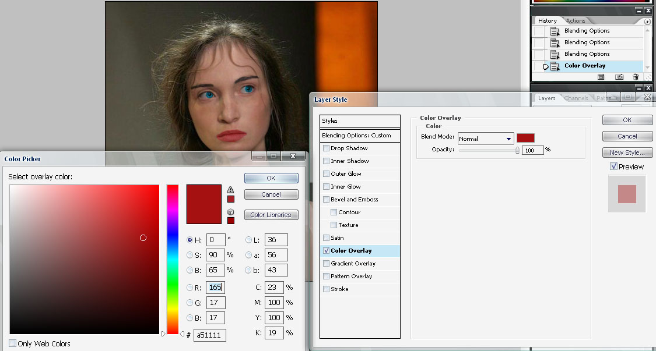Select the Lab a radio button
Image resolution: width=656 pixels, height=351 pixels.
[248, 255]
